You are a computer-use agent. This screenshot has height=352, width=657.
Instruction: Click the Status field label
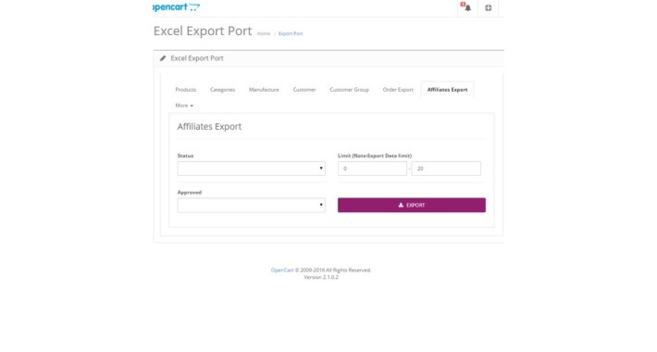point(185,156)
